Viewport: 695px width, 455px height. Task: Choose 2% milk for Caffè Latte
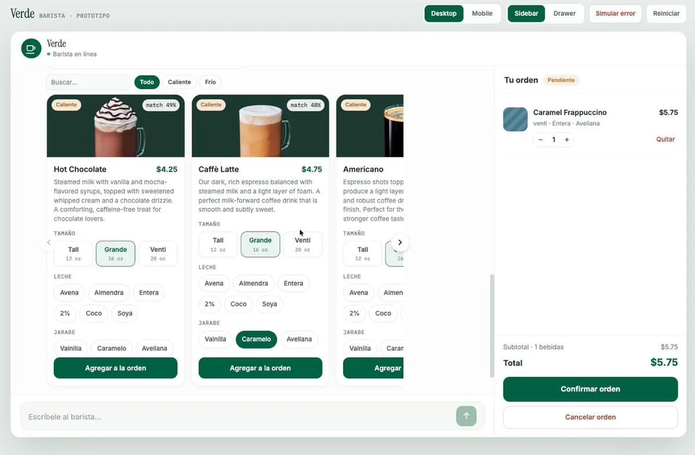[210, 304]
